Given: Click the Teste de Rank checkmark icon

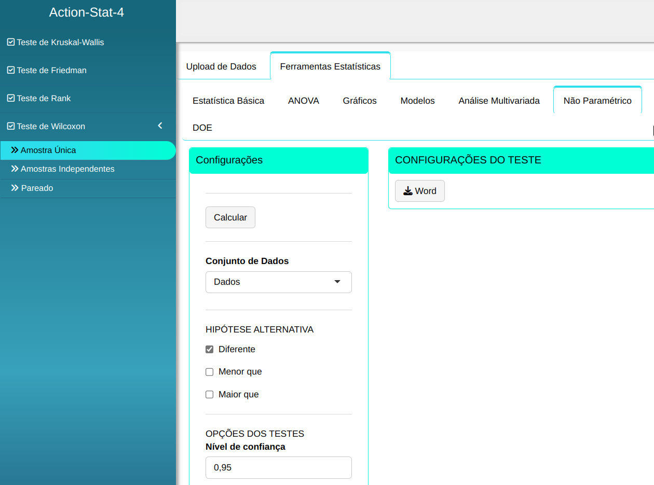Looking at the screenshot, I should [x=10, y=99].
